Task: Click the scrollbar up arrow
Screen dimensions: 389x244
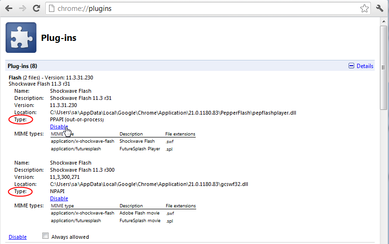Action: [x=384, y=22]
